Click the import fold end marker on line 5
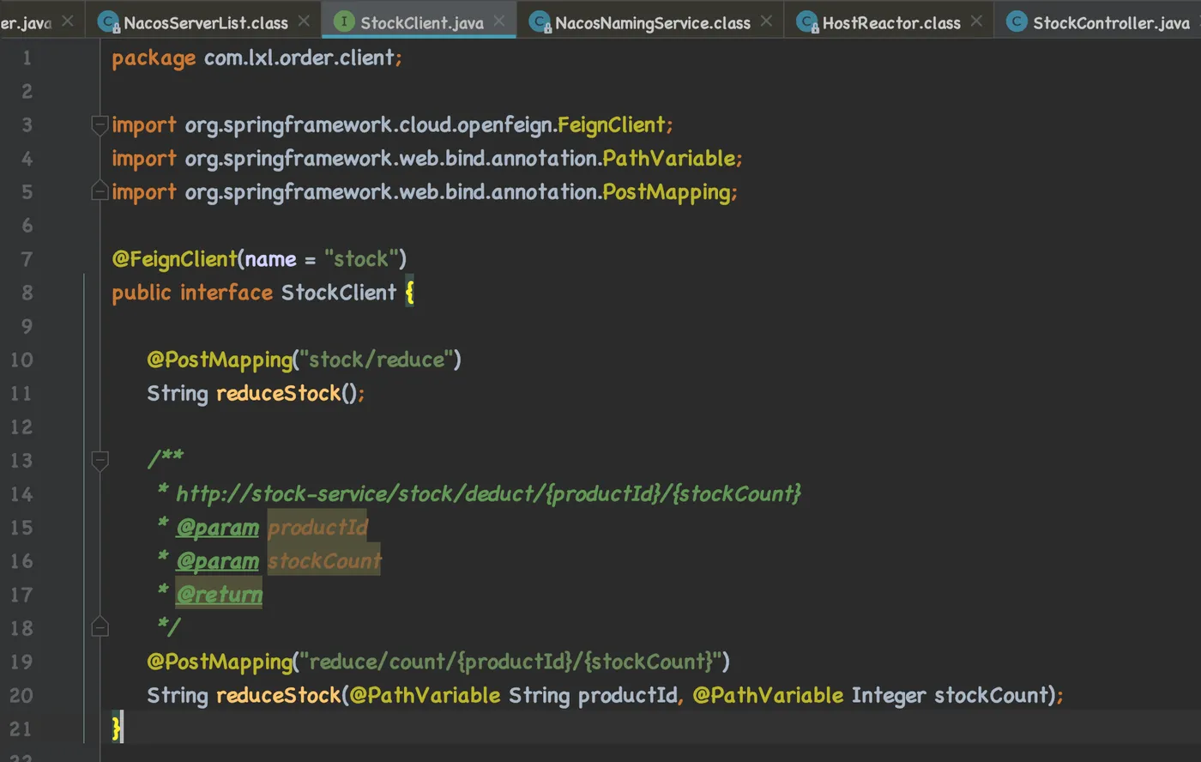The width and height of the screenshot is (1201, 762). coord(100,190)
